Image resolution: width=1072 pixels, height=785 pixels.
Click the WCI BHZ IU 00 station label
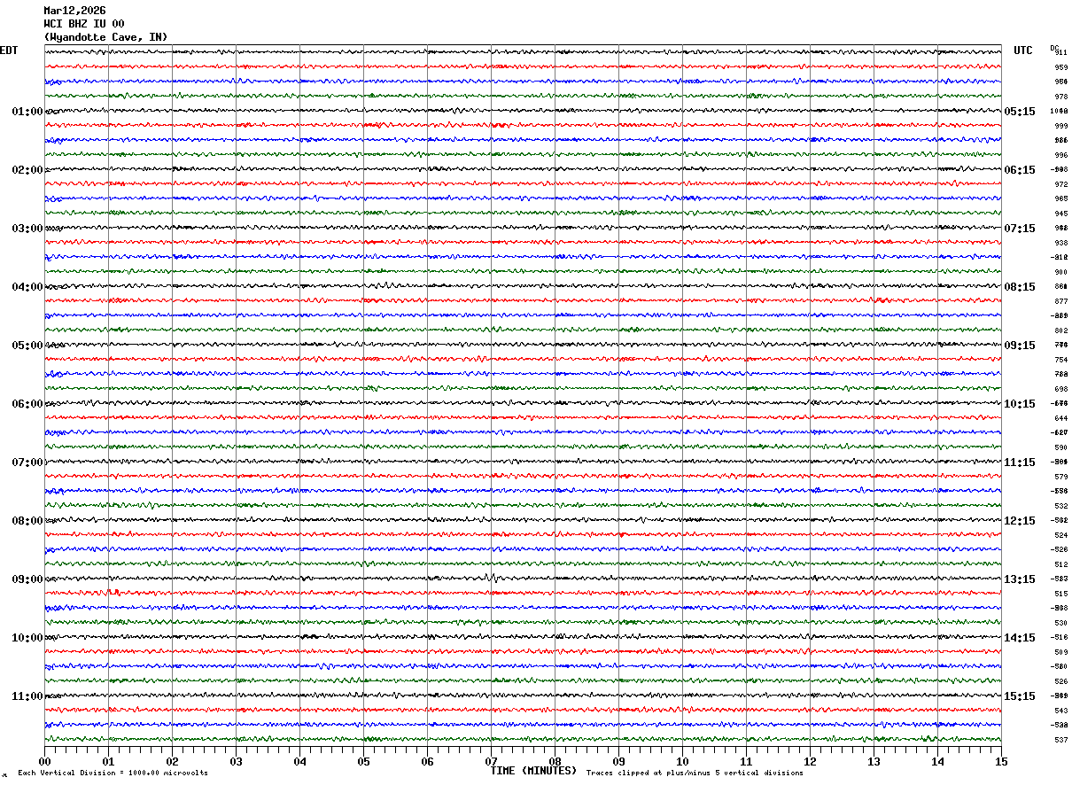click(x=84, y=24)
